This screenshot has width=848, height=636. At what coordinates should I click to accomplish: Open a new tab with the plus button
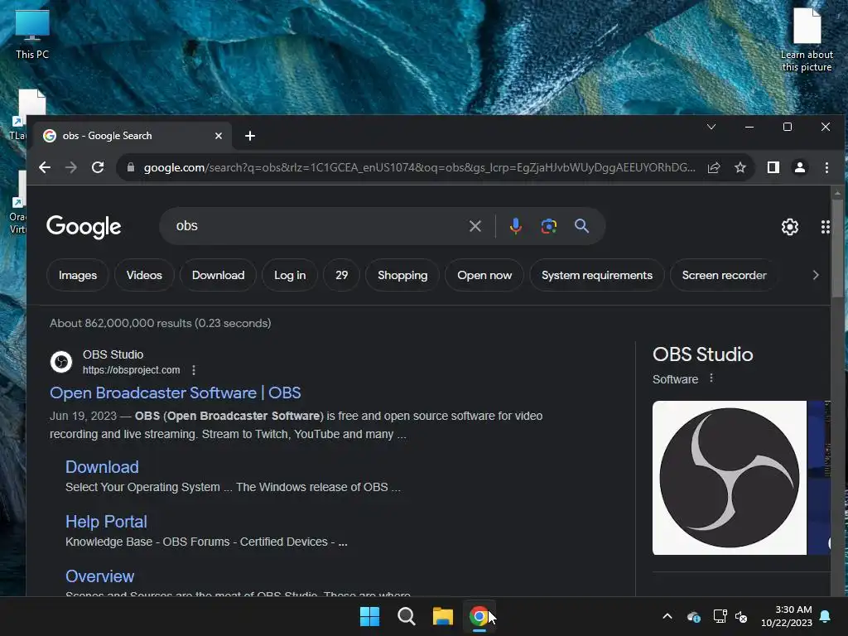[250, 136]
